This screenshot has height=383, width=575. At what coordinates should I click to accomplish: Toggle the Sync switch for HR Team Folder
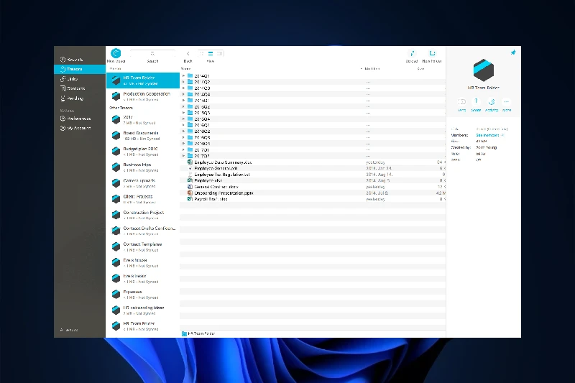point(461,101)
